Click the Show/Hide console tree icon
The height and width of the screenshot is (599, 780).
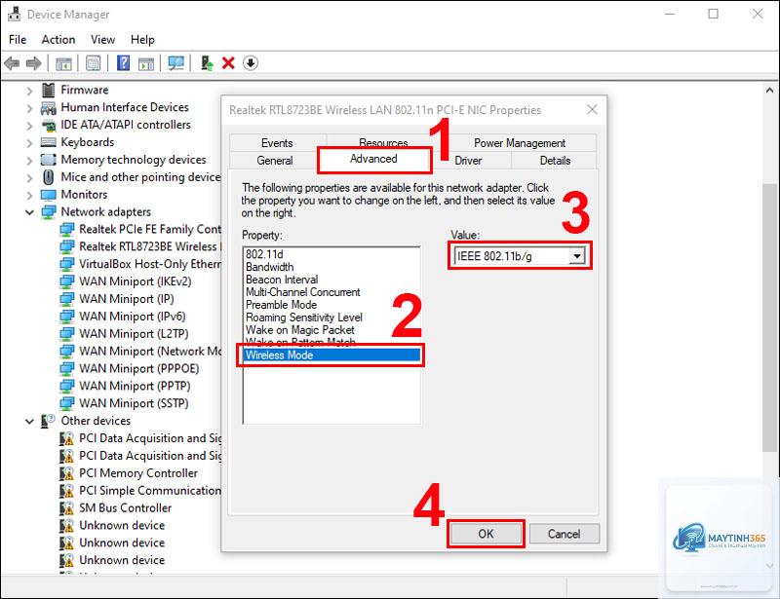63,63
